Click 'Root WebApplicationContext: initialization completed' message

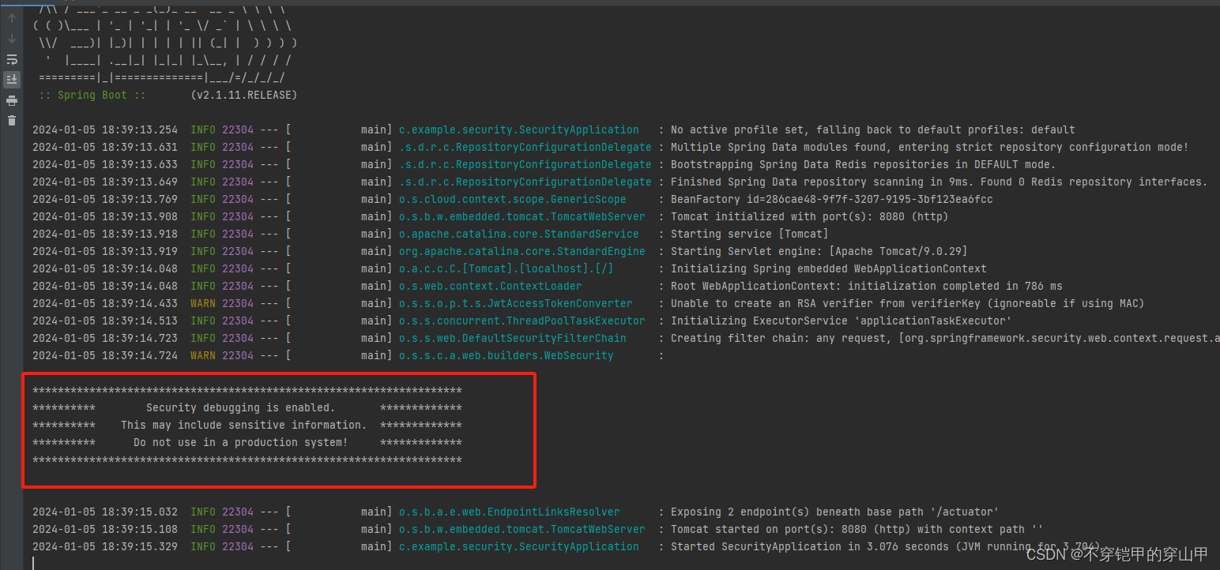coord(866,286)
